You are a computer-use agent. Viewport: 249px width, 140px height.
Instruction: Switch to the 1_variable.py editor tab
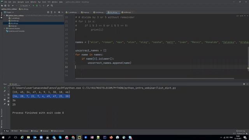72,12
